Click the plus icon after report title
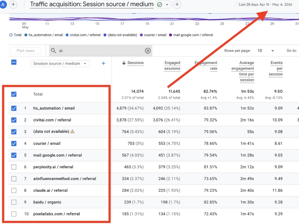This screenshot has height=224, width=299. click(x=177, y=4)
